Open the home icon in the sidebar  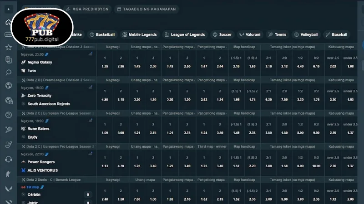8,22
